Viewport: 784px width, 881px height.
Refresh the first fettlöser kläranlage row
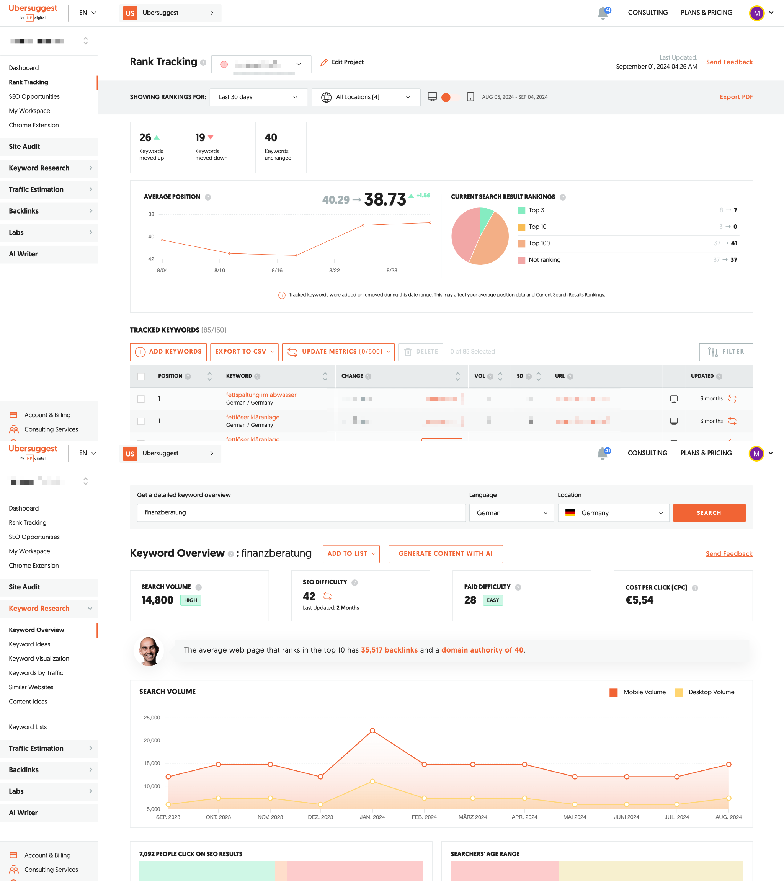coord(732,421)
